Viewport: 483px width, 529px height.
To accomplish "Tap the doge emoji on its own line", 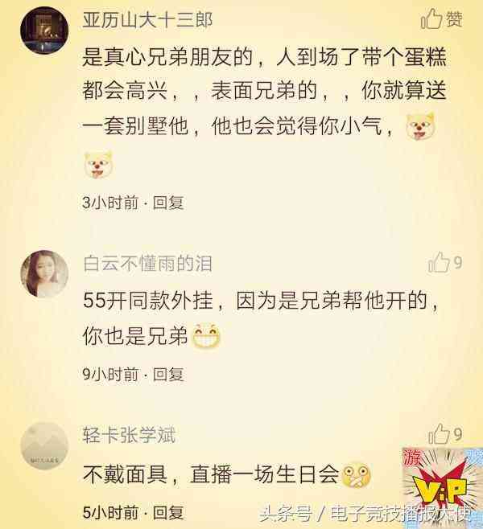I will coord(98,165).
